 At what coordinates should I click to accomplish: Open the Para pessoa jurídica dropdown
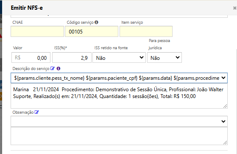click(165, 58)
